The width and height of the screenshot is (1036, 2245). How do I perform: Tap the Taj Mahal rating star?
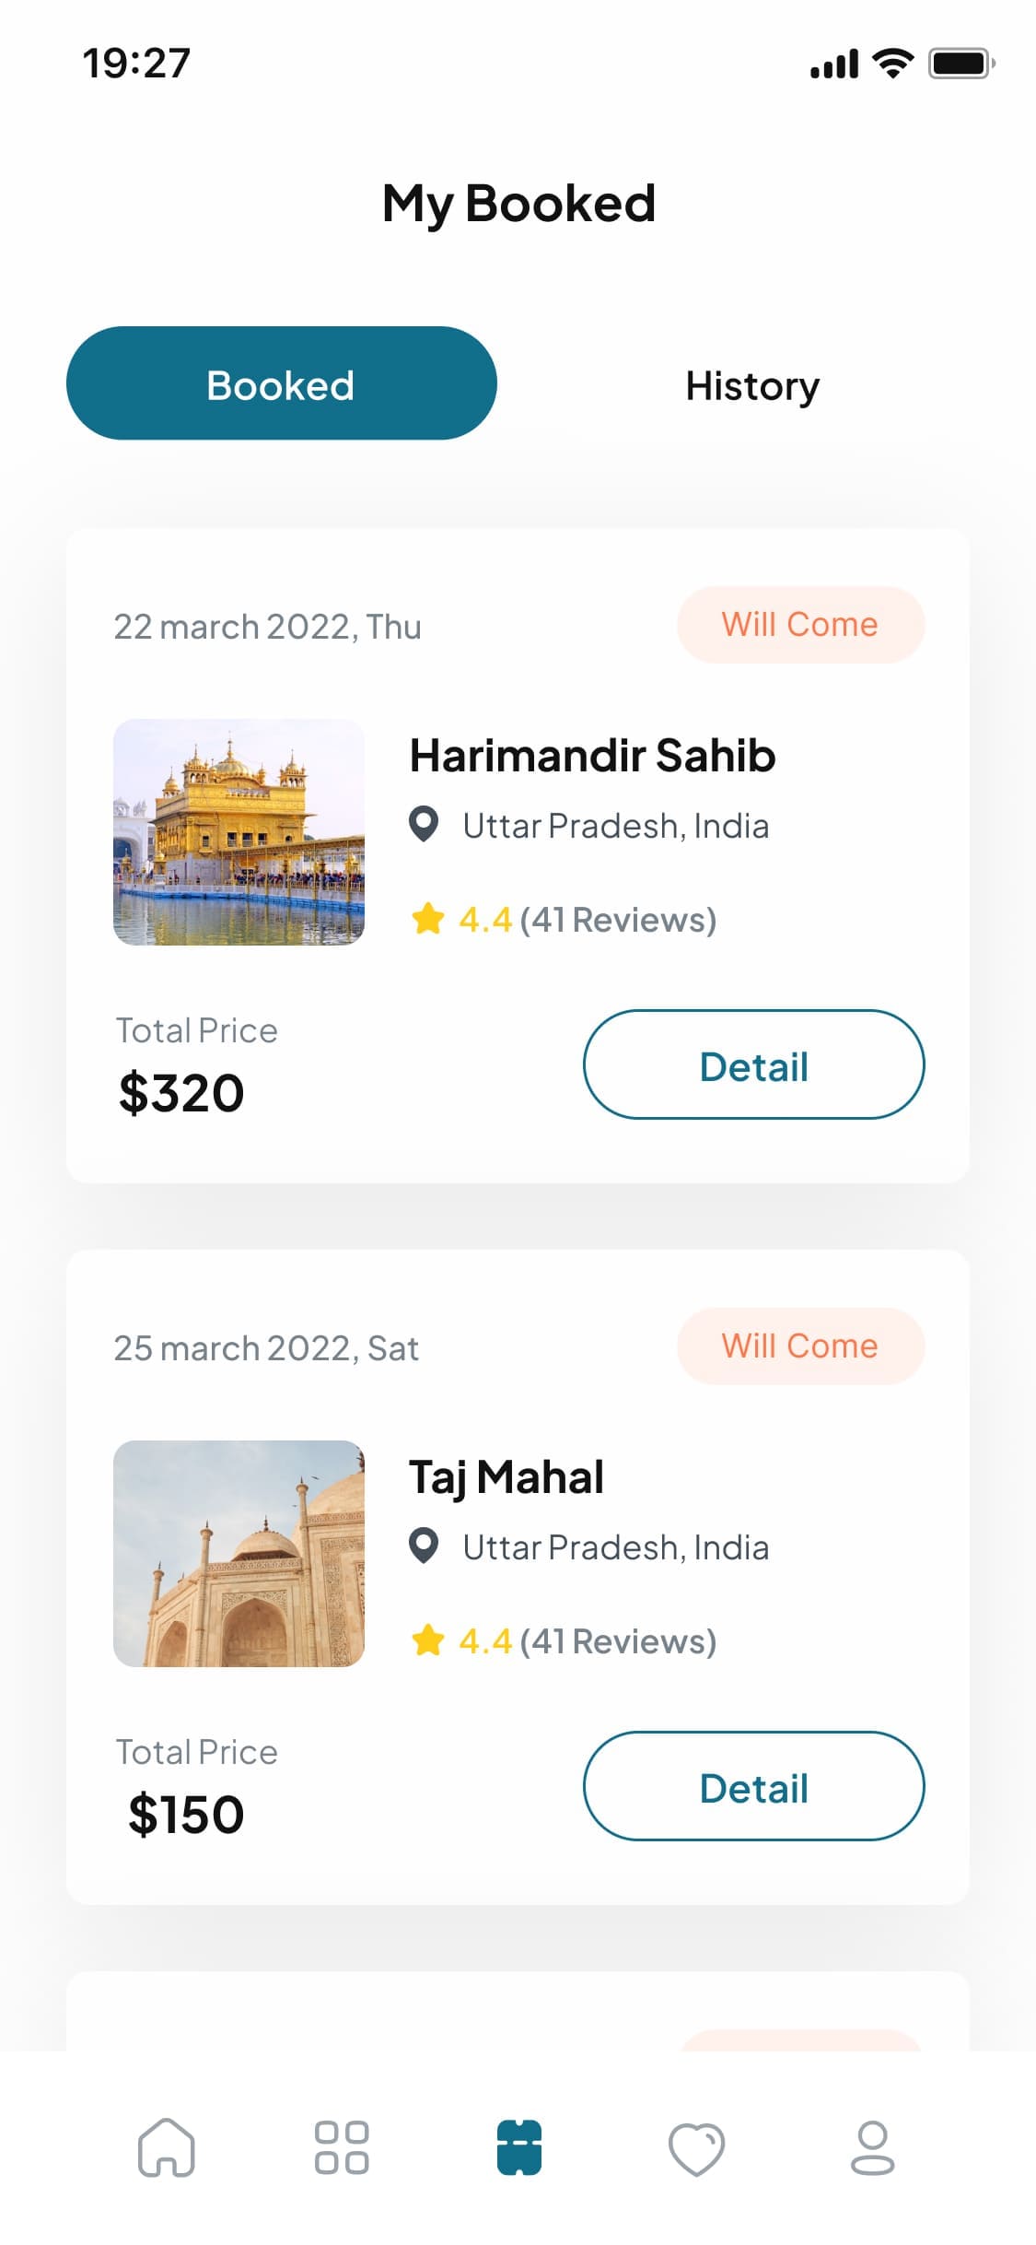[x=428, y=1640]
